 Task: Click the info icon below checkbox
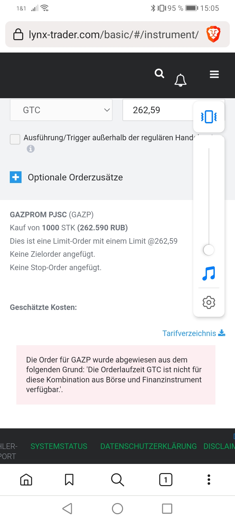[31, 149]
